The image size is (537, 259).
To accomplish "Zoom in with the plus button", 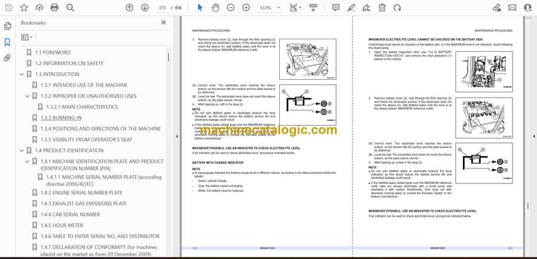I will pyautogui.click(x=246, y=8).
